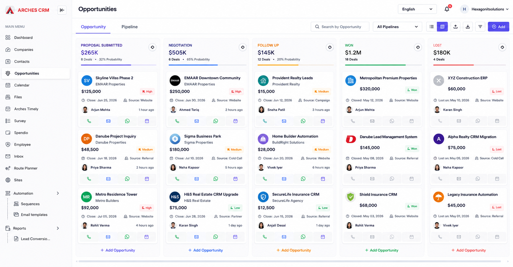
Task: Expand the Reports menu chevron
Action: click(58, 228)
